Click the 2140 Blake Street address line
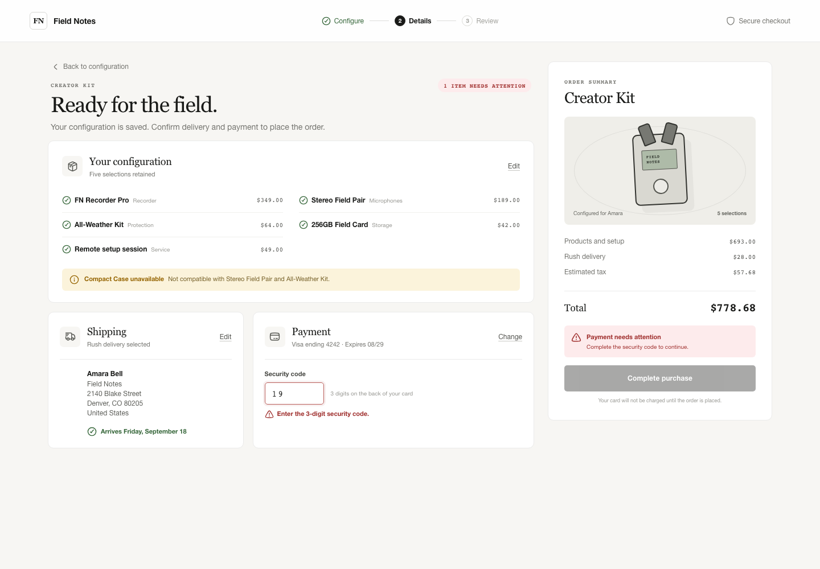This screenshot has width=820, height=569. pyautogui.click(x=114, y=394)
